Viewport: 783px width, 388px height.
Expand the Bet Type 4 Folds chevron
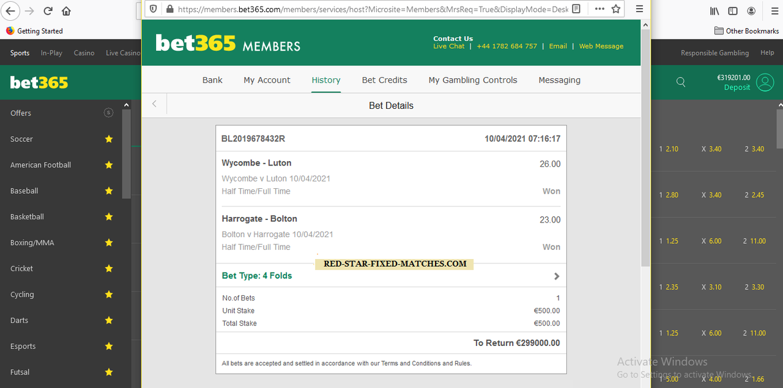(557, 276)
